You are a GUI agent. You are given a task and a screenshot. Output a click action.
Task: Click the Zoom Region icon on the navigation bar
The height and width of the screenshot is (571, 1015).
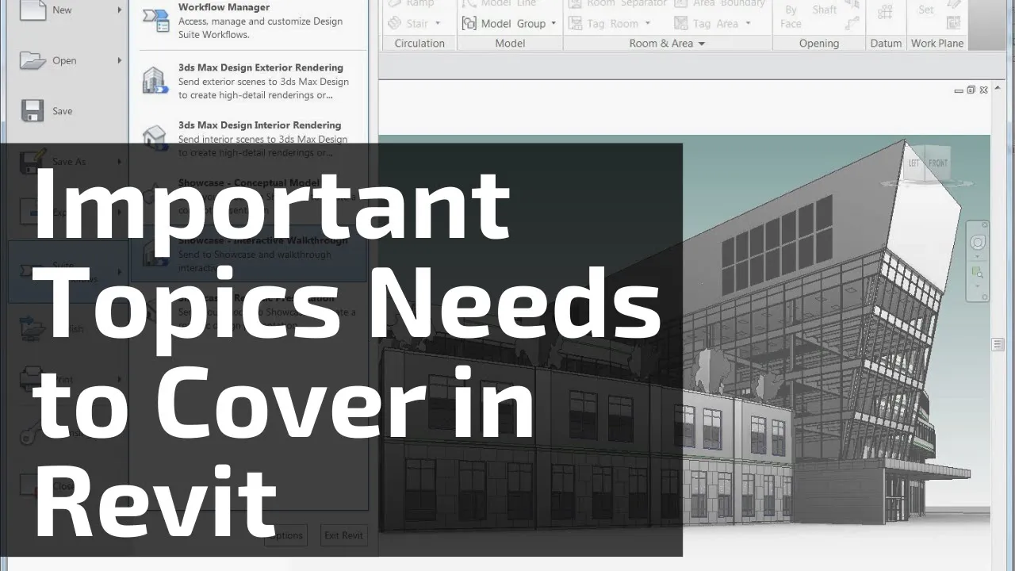point(978,273)
